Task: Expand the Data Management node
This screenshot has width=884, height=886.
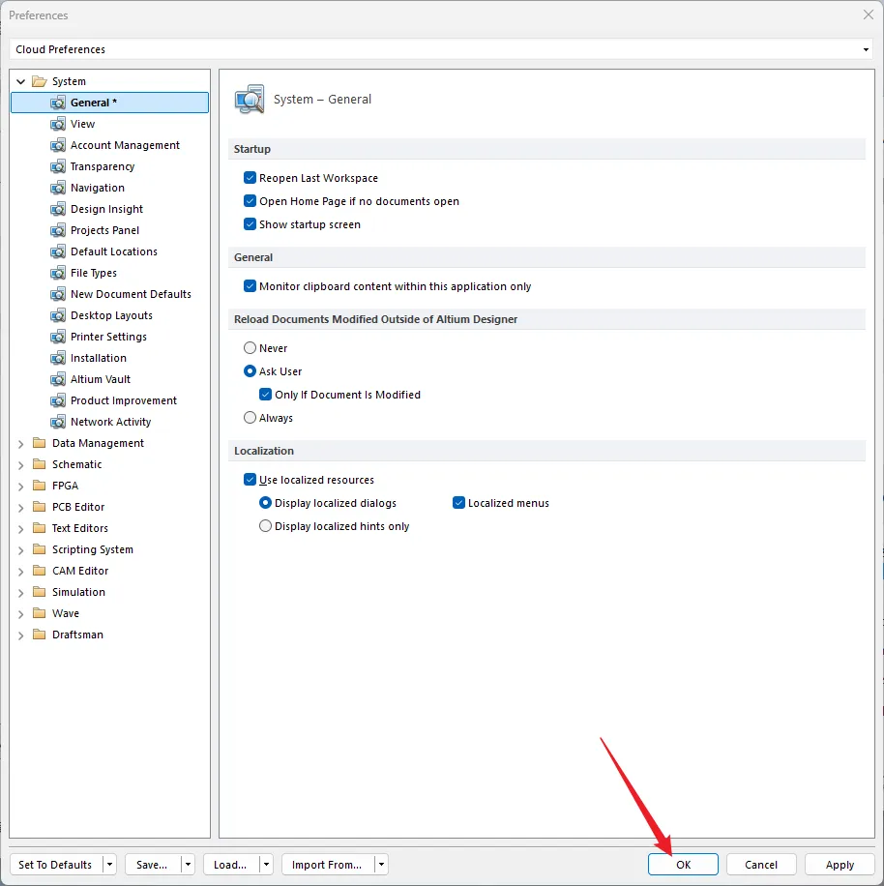Action: point(21,444)
